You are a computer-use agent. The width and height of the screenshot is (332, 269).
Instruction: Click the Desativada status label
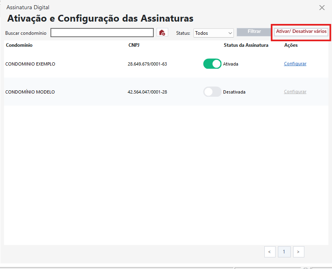pyautogui.click(x=234, y=92)
